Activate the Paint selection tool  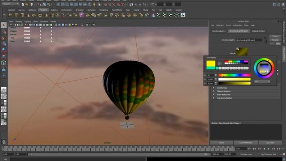[x=4, y=38]
